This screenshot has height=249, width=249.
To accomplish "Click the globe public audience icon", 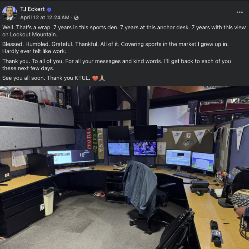I will coord(76,18).
